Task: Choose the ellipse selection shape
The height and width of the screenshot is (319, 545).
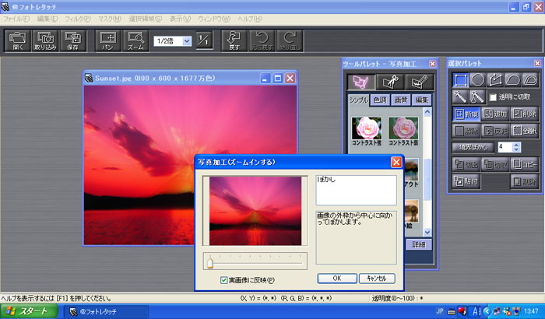Action: click(x=478, y=80)
